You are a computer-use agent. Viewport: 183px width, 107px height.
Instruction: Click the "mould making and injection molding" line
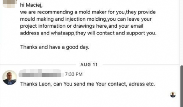point(86,19)
